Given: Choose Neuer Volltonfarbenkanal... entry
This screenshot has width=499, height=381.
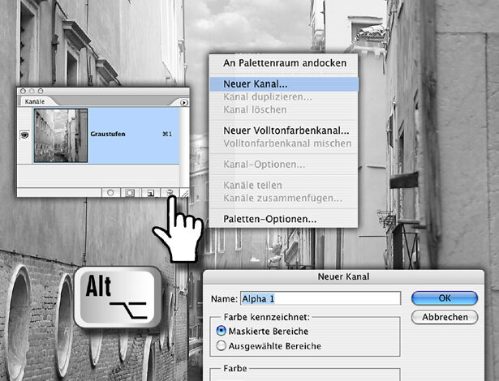Looking at the screenshot, I should coord(284,131).
